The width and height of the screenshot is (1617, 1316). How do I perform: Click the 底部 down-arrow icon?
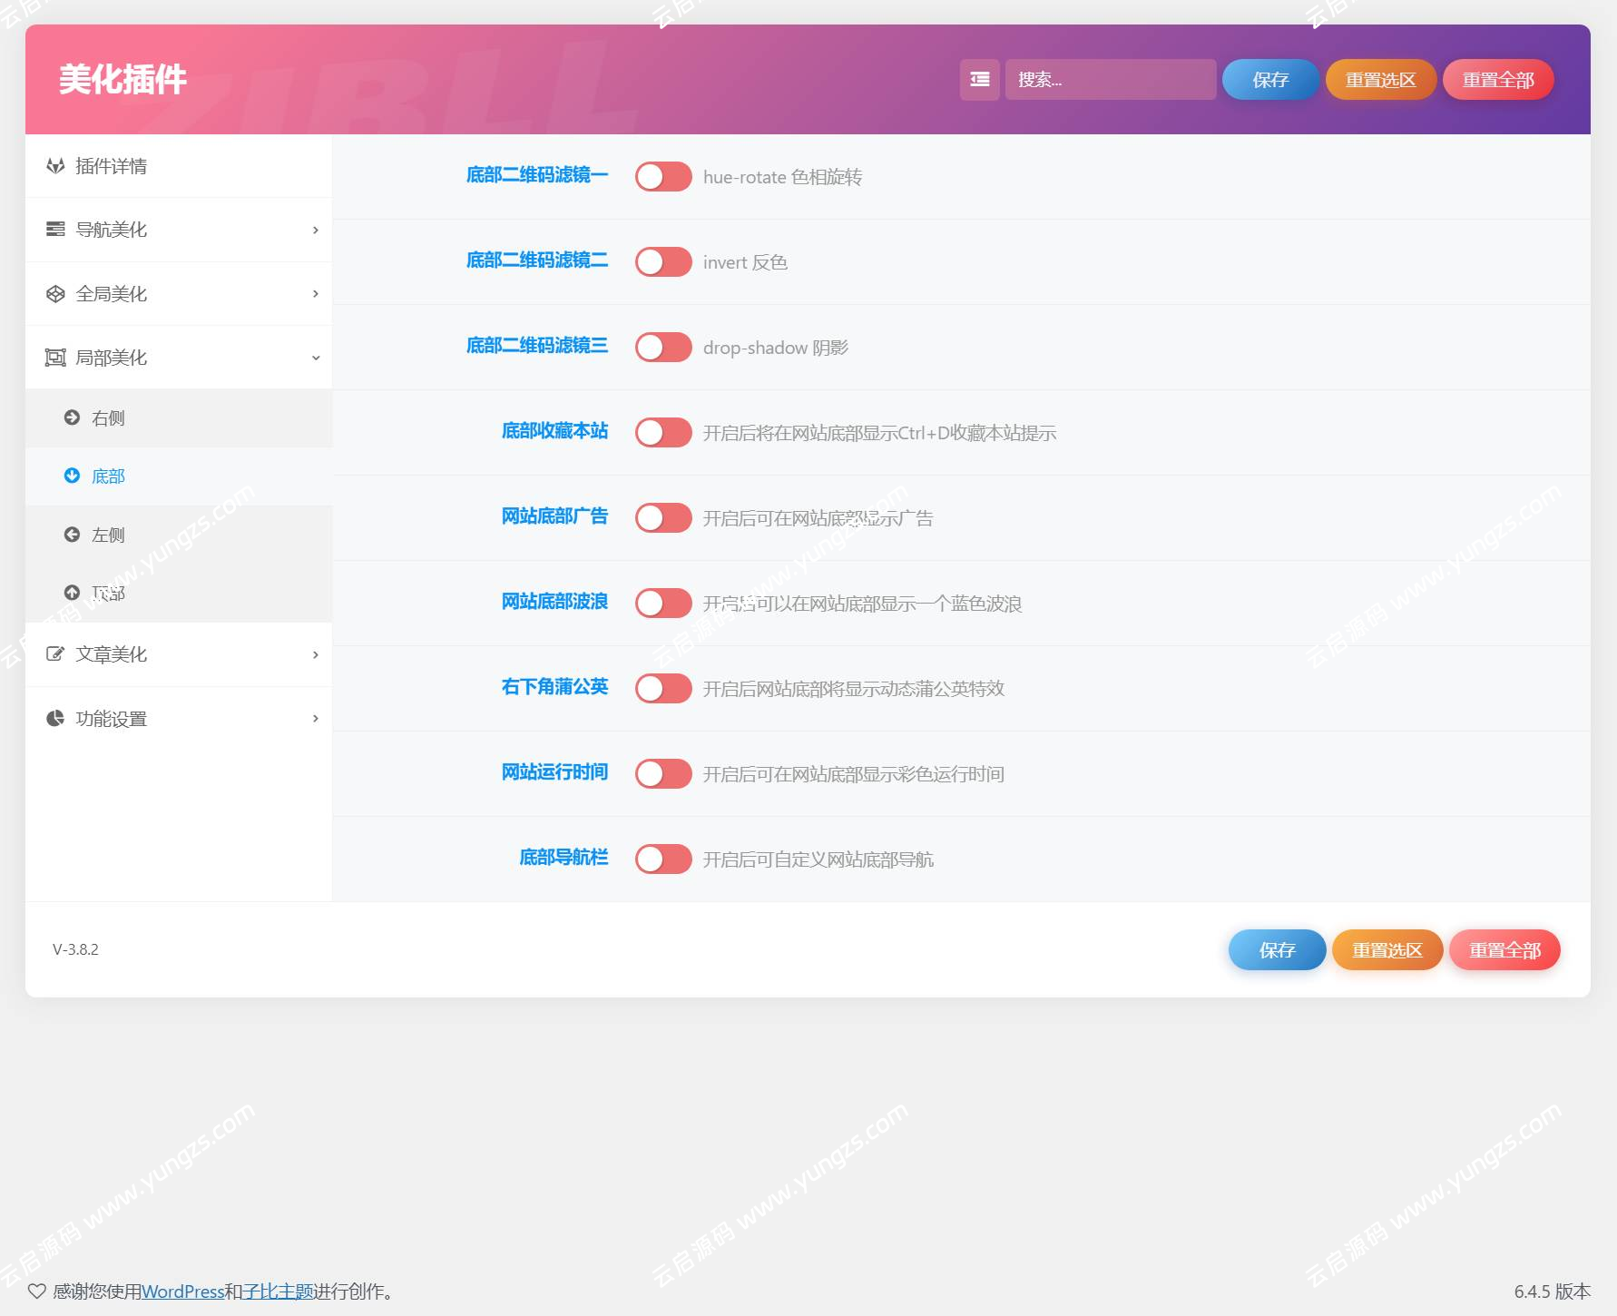point(72,476)
